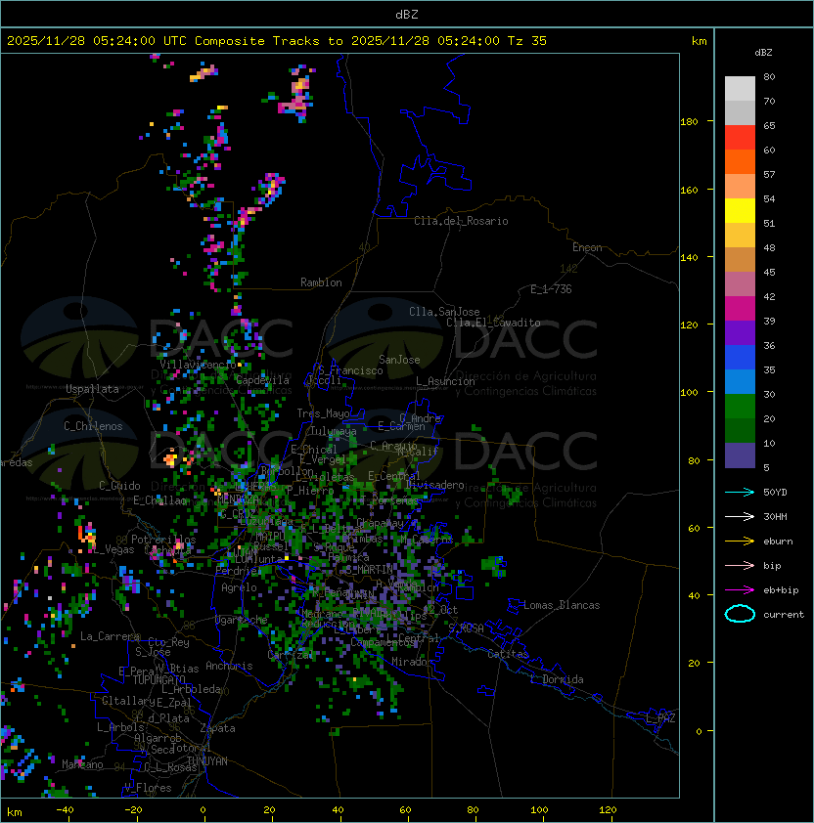
Task: Click the 'E_Challao' place label
Action: pos(159,500)
